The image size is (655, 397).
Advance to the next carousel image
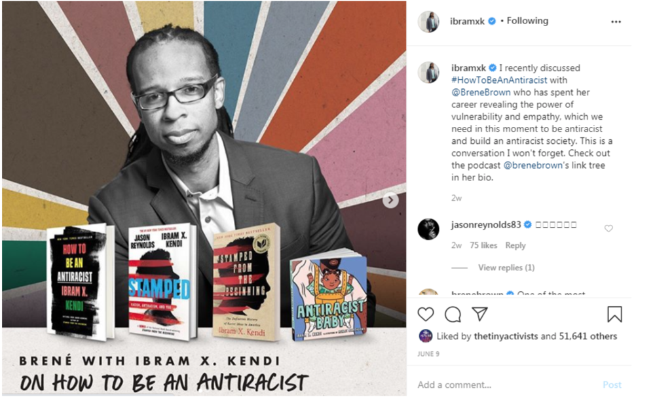tap(390, 200)
